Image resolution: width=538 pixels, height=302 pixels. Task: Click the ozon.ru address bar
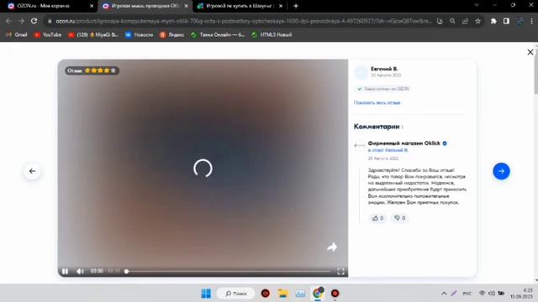[x=243, y=21]
